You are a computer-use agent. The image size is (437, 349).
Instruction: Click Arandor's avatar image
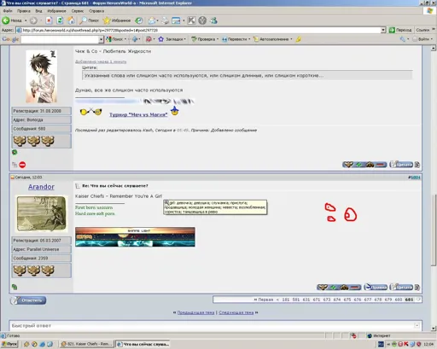pos(42,214)
